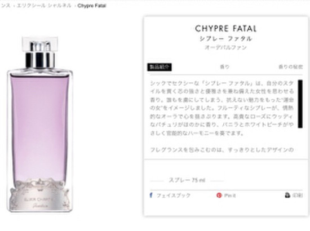Click the printer icon

(287, 196)
